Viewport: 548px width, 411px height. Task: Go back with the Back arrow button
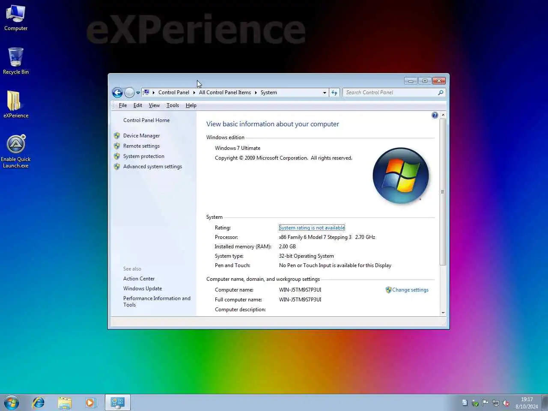(117, 92)
